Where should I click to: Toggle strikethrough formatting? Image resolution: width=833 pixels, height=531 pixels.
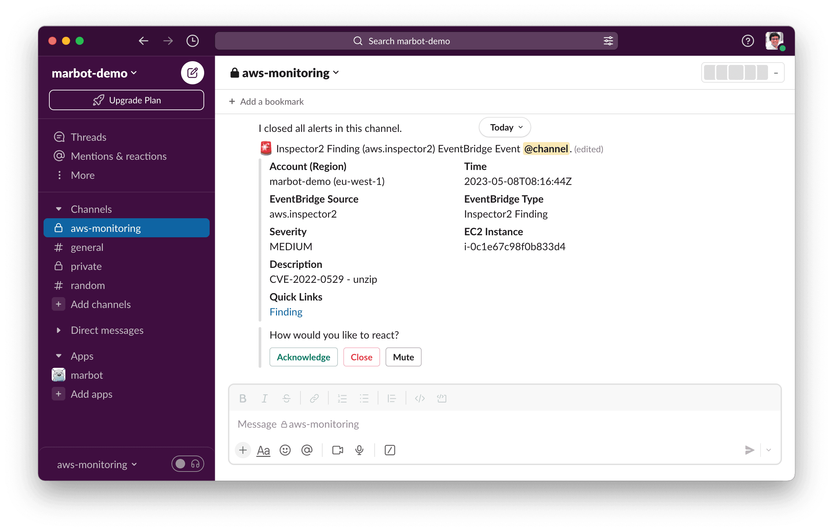click(287, 398)
